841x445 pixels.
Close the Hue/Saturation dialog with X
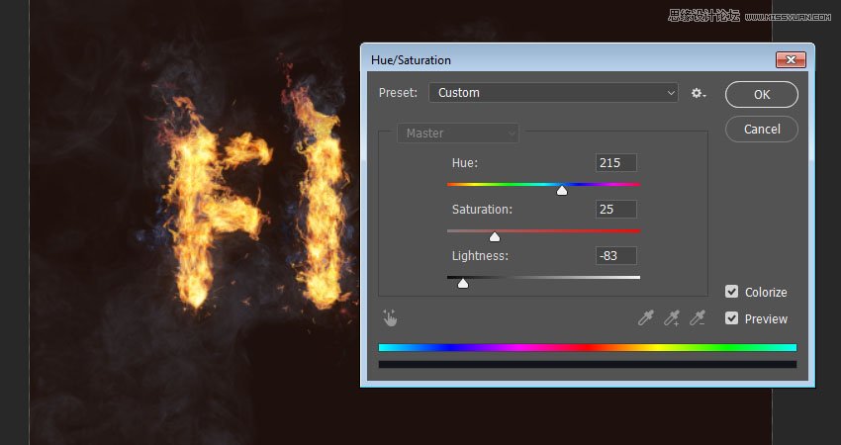click(x=790, y=59)
